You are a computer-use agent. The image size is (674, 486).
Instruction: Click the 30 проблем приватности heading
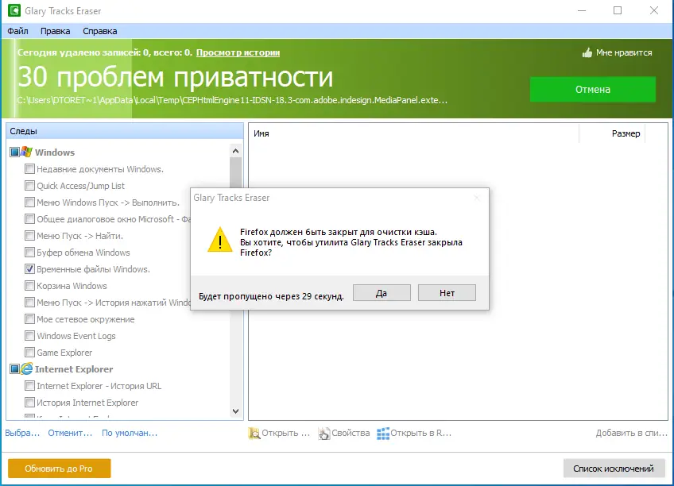176,77
